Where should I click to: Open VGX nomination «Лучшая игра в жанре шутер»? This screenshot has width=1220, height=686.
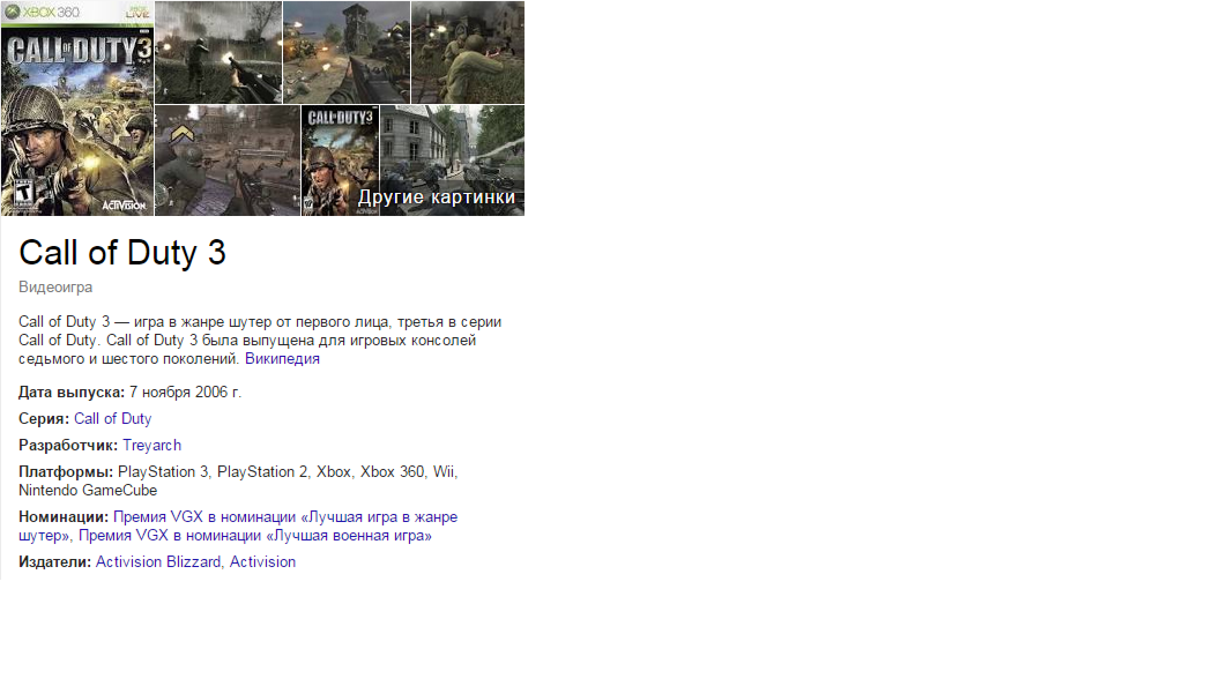[238, 526]
